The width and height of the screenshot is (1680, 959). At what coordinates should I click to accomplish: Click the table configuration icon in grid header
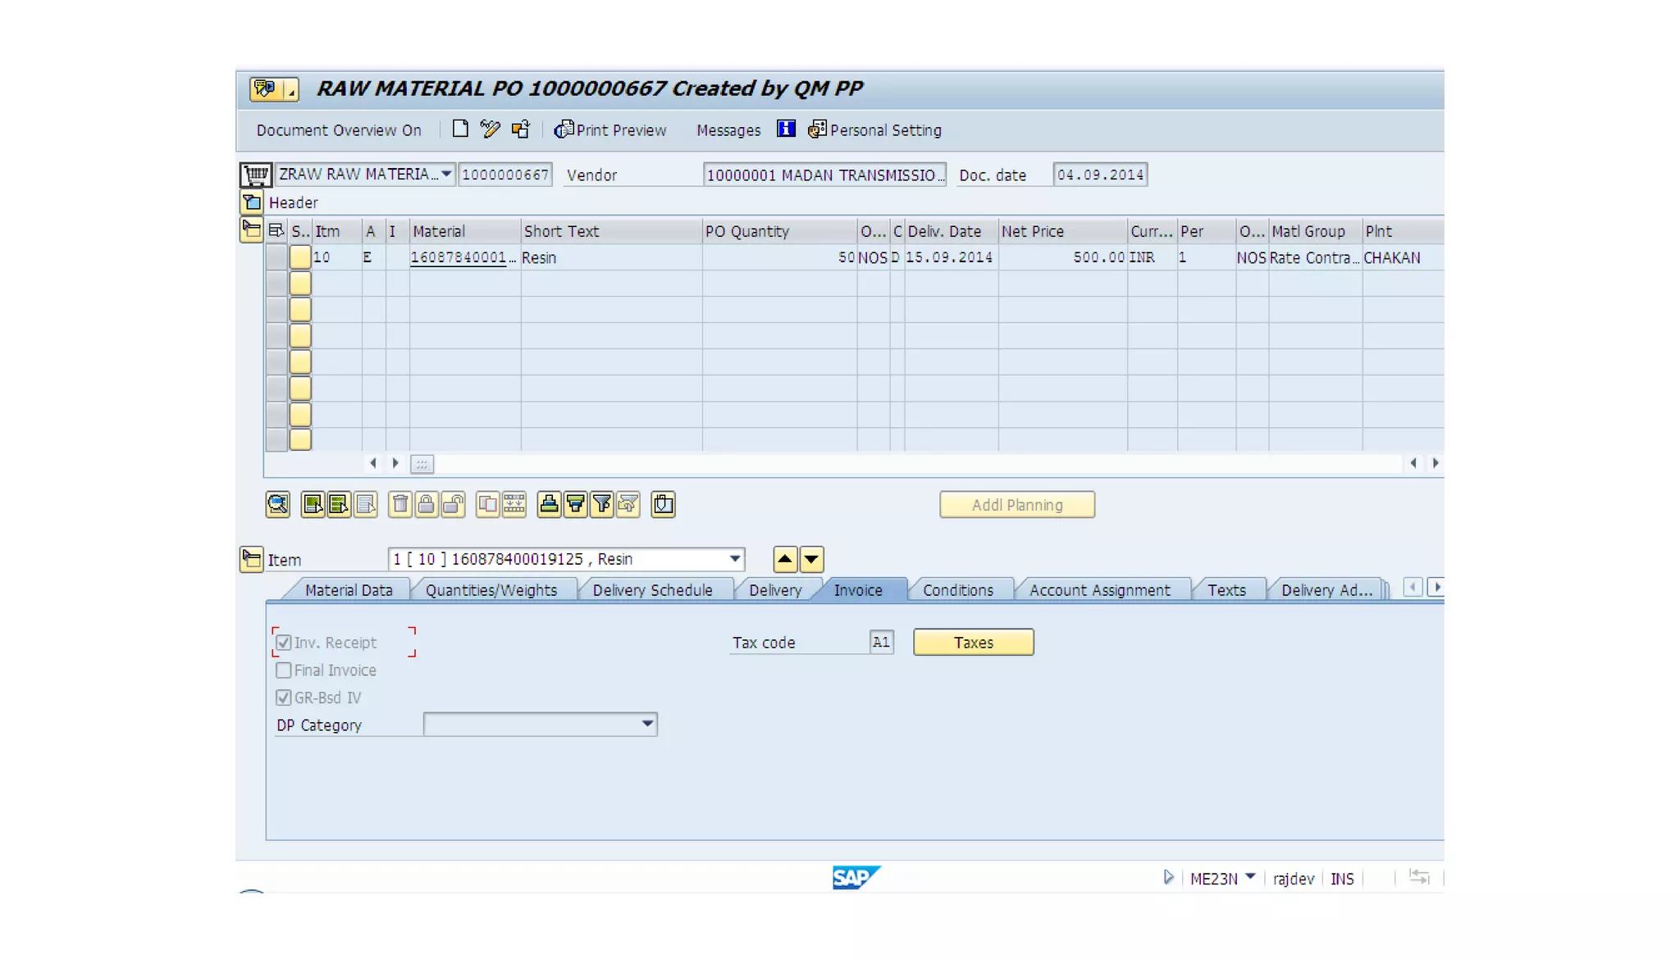pos(276,231)
